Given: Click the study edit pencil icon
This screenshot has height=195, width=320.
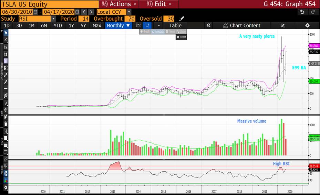Looking at the screenshot, I should [182, 19].
